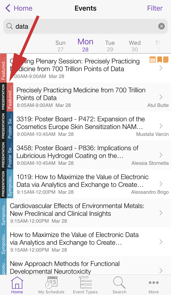Switch to Wed 30 date tab

click(135, 46)
